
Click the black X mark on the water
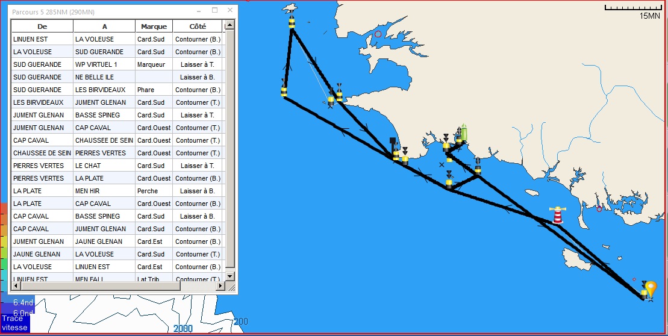pos(442,164)
